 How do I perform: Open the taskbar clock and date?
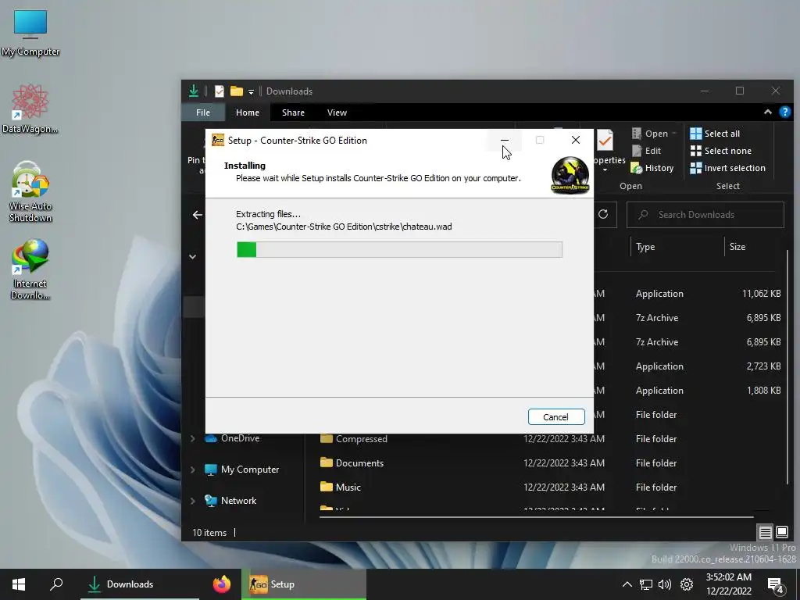click(729, 584)
